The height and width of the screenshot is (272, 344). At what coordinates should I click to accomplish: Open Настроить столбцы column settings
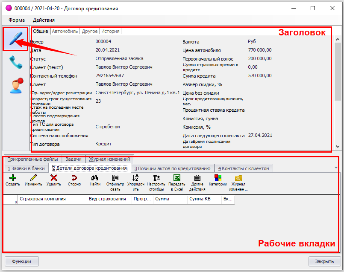click(156, 178)
